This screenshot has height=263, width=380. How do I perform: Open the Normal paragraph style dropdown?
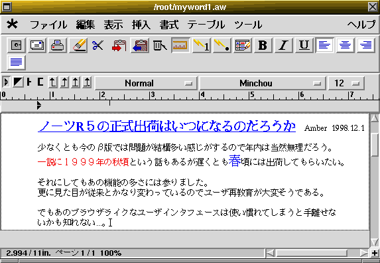(146, 83)
